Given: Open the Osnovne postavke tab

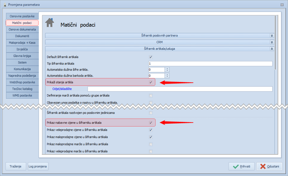Looking at the screenshot, I should [x=22, y=16].
